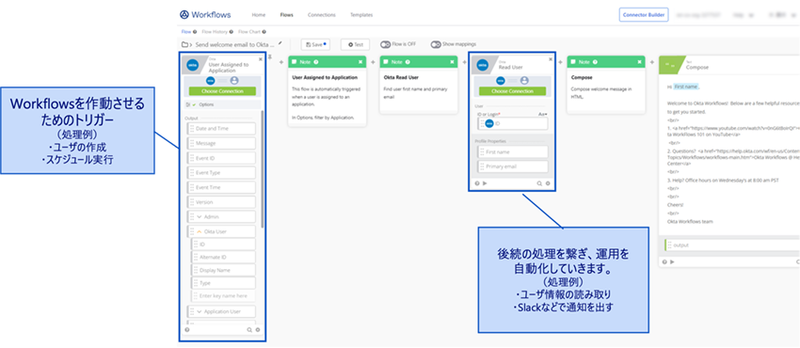Click help icon on Compose note header
The height and width of the screenshot is (348, 800).
point(595,62)
